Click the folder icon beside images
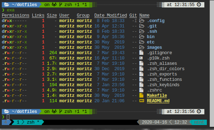Image resolution: width=214 pixels, height=130 pixels. pyautogui.click(x=142, y=47)
